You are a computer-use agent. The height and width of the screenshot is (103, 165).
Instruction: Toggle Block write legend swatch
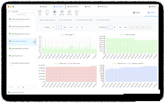(57, 63)
